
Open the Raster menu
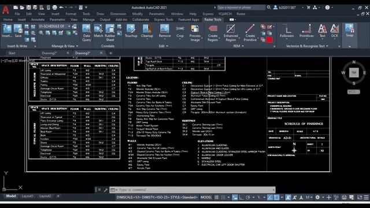coord(241,14)
